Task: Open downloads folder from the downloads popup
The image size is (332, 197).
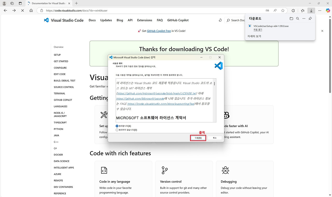Action: 291,18
